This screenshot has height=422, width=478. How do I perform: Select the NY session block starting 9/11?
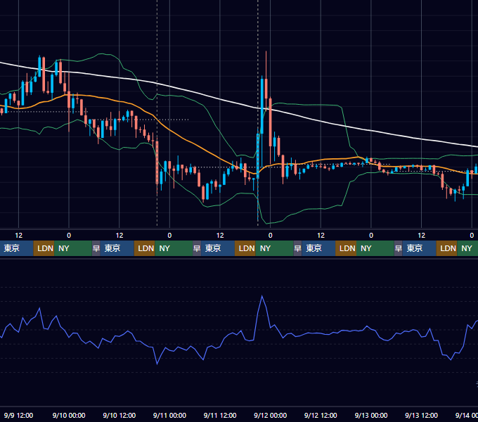274,248
